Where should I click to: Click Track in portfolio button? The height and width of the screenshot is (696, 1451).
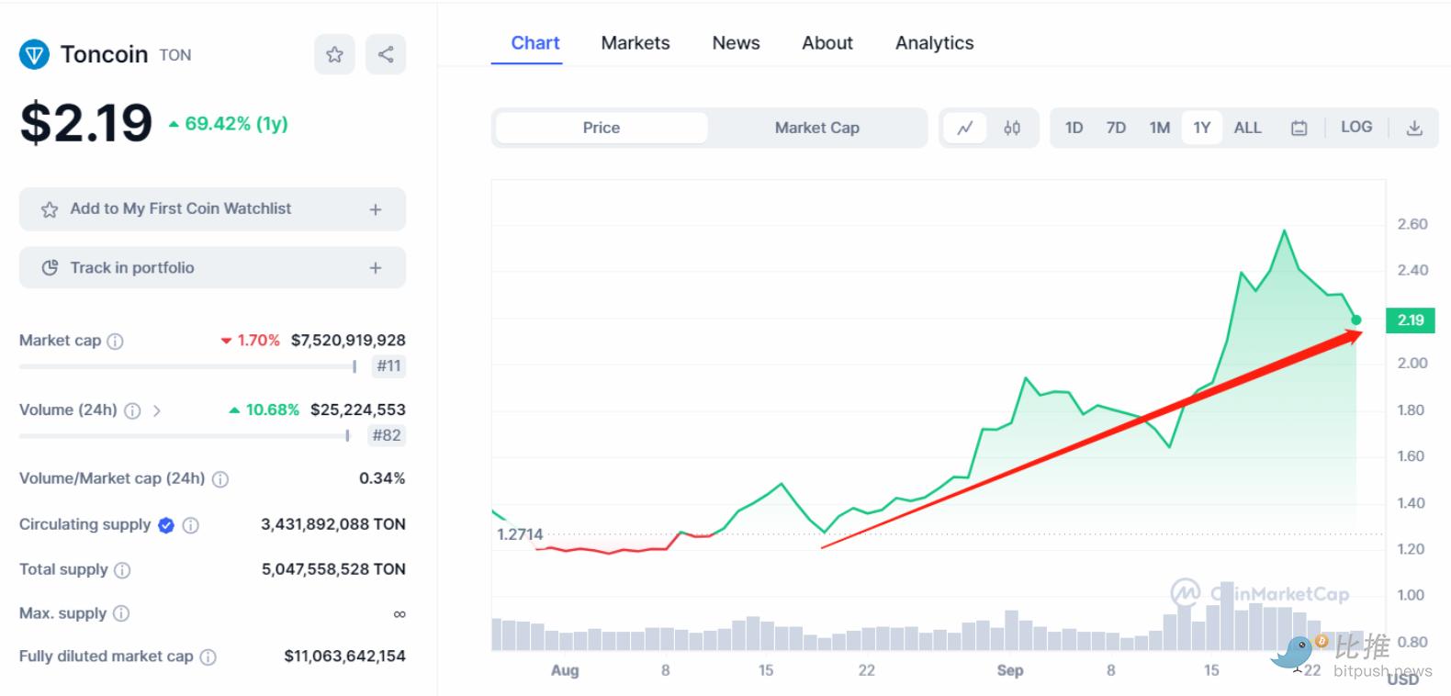212,267
